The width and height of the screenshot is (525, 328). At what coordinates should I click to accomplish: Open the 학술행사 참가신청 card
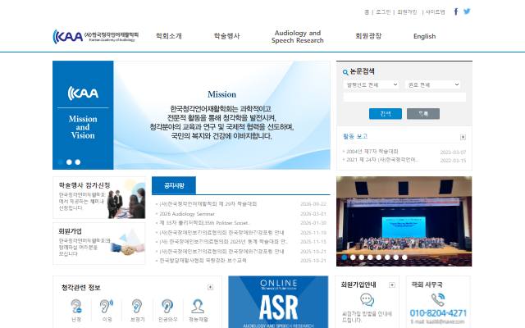point(99,198)
